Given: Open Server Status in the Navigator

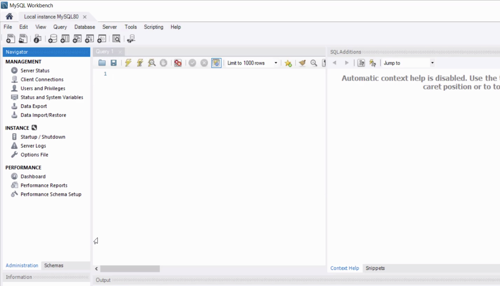Looking at the screenshot, I should tap(35, 71).
